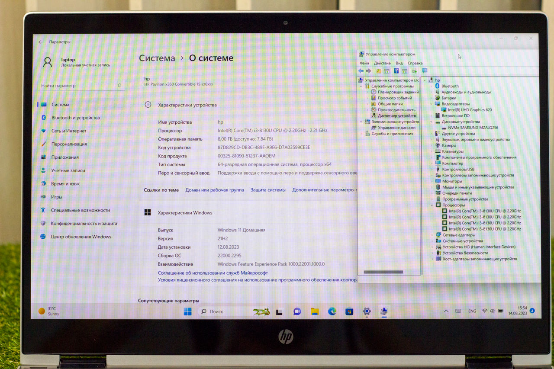Screen dimensions: 554x369
Task: Click Система breadcrumb in Settings
Action: coord(157,58)
